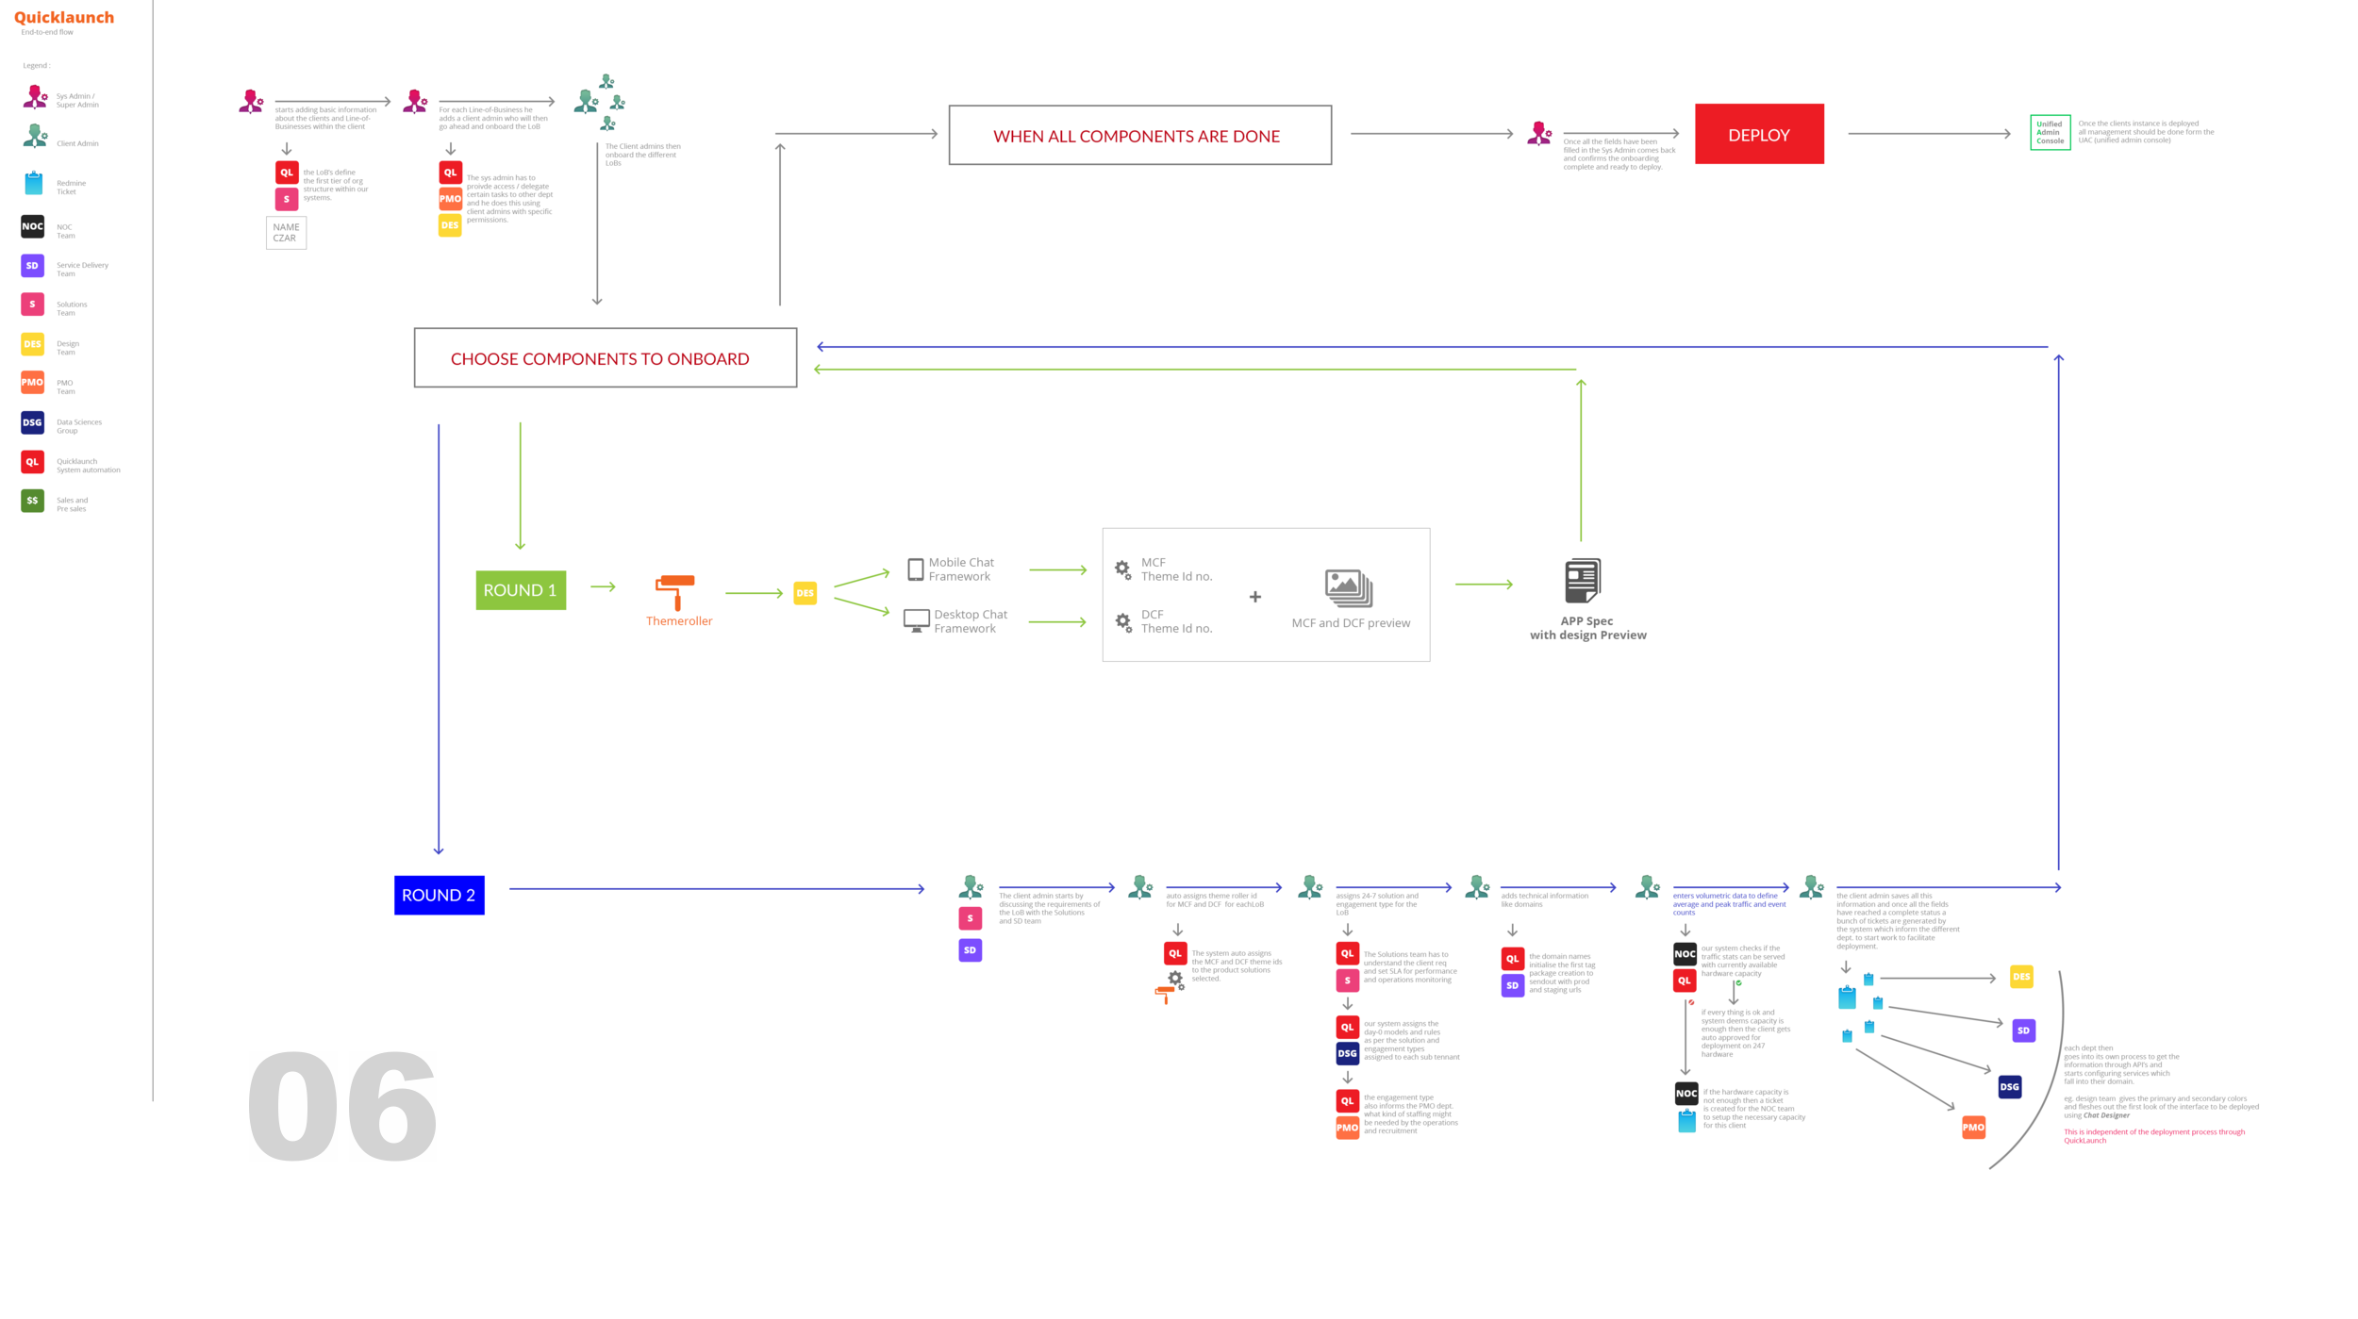Click the NOC Team badge in the legend
Screen dimensions: 2358x1319
click(32, 226)
